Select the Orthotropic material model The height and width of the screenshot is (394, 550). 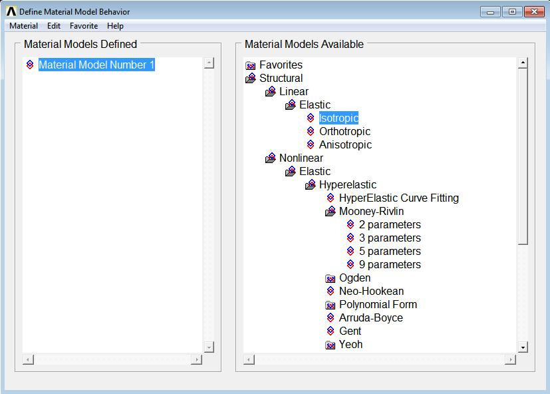pyautogui.click(x=344, y=132)
